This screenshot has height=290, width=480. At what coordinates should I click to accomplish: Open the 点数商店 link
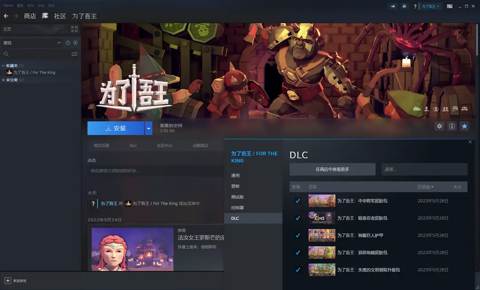(x=200, y=146)
